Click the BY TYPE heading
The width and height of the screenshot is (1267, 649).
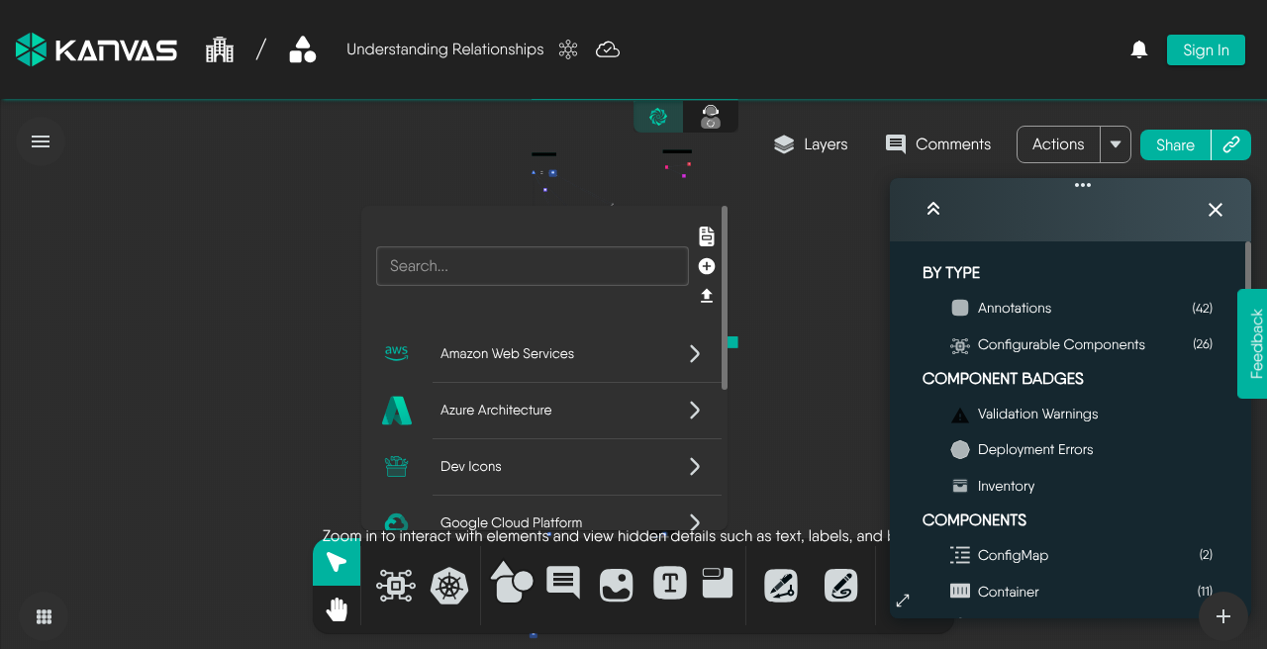click(951, 273)
